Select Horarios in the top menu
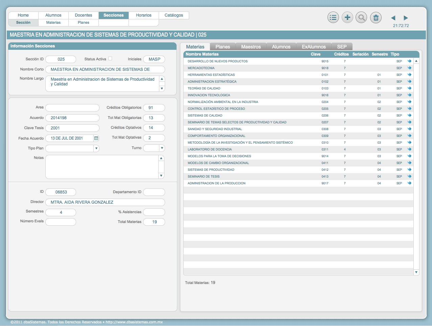The width and height of the screenshot is (432, 326). tap(143, 15)
